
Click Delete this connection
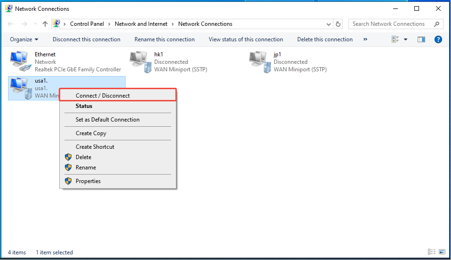[325, 39]
